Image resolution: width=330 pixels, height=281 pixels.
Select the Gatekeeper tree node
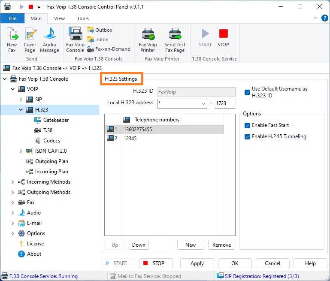[51, 120]
